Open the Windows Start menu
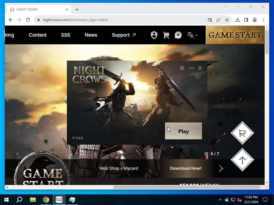The image size is (274, 205). 6,200
